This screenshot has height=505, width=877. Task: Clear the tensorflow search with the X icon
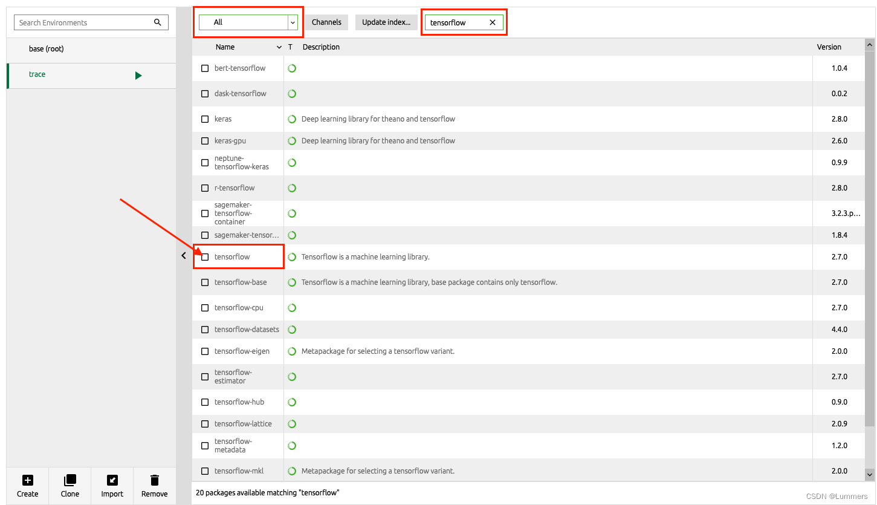492,22
